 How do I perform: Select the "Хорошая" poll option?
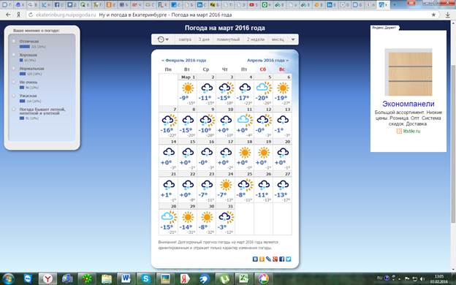coord(14,55)
